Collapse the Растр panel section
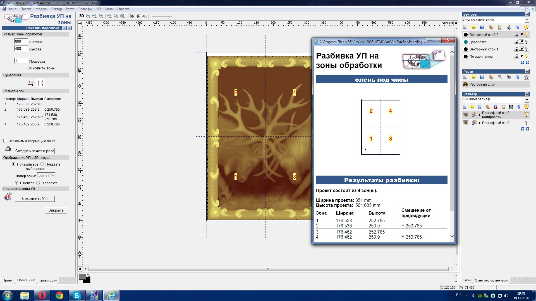Viewport: 536px width, 301px height. 527,72
